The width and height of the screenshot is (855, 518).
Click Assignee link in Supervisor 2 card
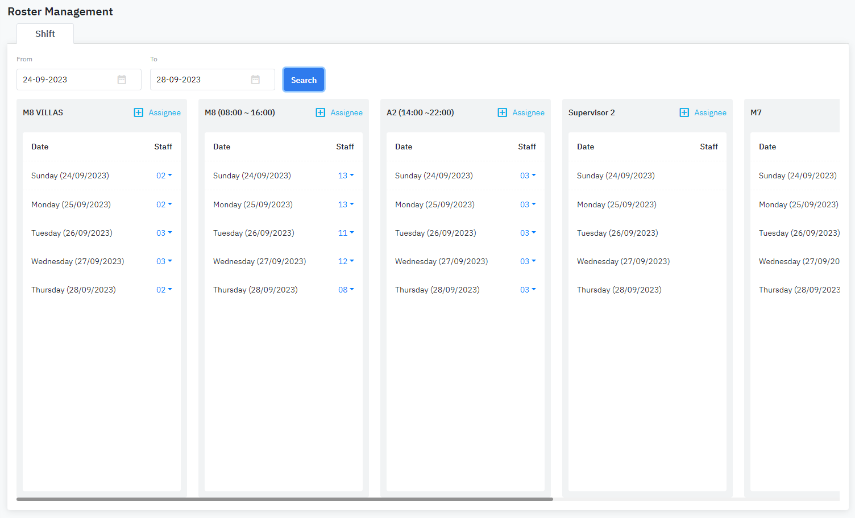click(710, 112)
